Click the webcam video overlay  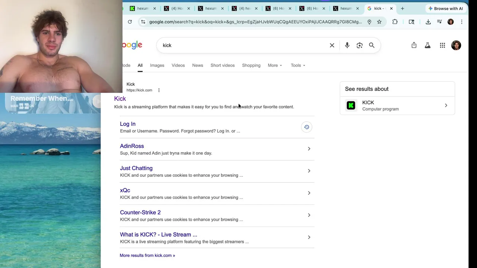61,46
